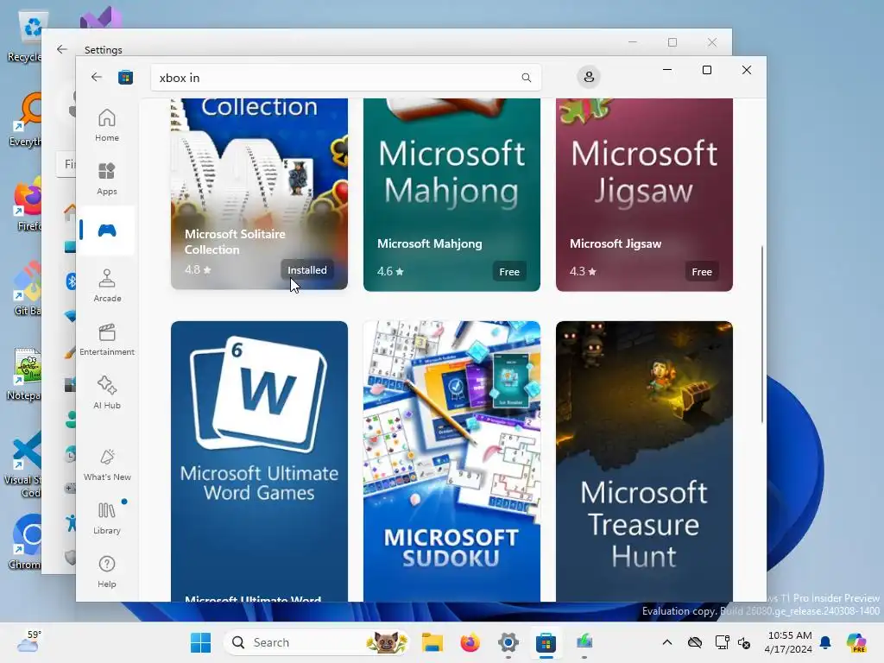
Task: Open the Entertainment section
Action: 106,339
